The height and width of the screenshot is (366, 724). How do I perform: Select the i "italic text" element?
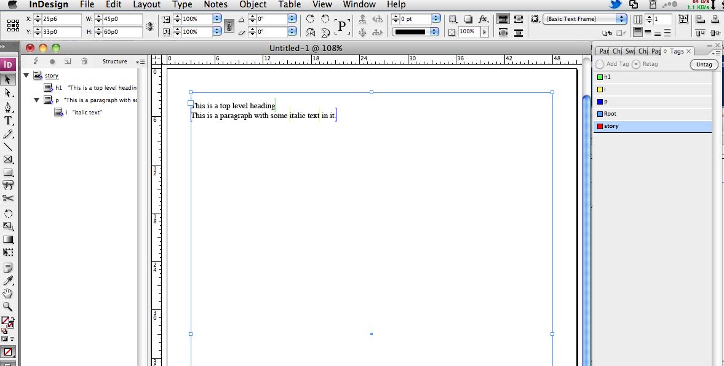[x=78, y=112]
